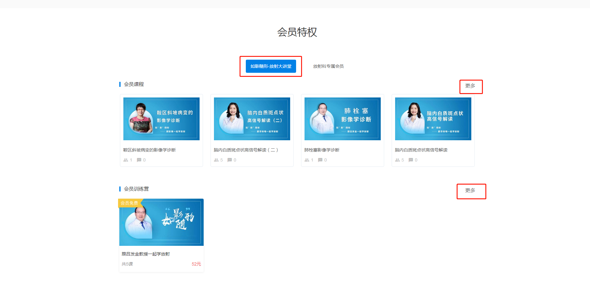The height and width of the screenshot is (283, 590).
Task: Click the comments icon under 脑内白质斑点状高信号解读（二）
Action: (x=230, y=160)
